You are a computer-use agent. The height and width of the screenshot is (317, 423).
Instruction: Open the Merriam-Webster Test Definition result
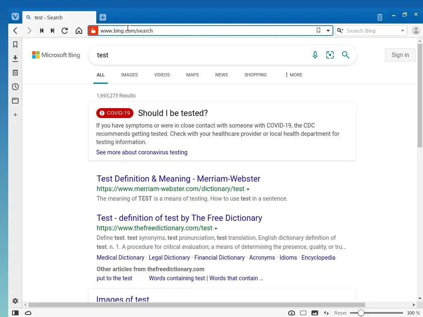178,179
